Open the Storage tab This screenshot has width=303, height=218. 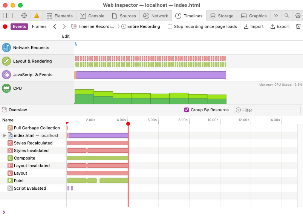coord(222,16)
